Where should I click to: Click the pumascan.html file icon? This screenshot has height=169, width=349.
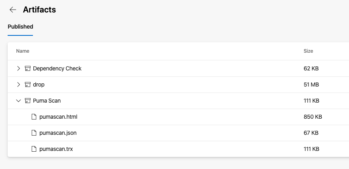point(34,117)
